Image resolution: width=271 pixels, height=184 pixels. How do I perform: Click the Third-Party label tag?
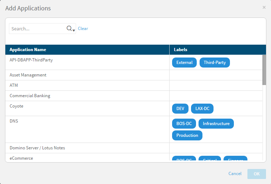coord(215,63)
